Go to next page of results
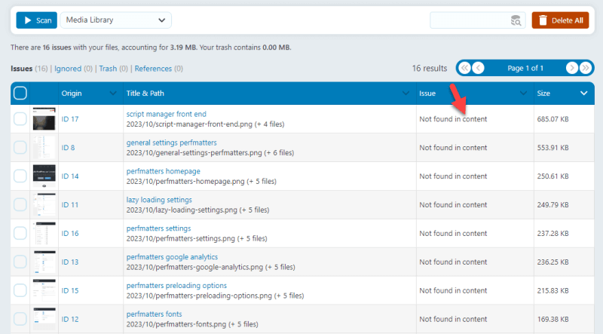Image resolution: width=603 pixels, height=334 pixels. click(572, 68)
